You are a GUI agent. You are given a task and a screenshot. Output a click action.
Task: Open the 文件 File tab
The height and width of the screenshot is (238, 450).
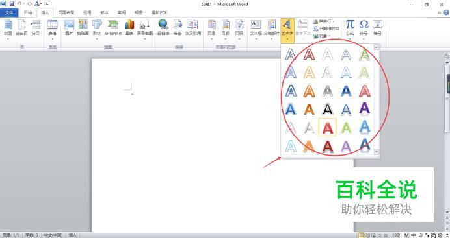coord(9,12)
